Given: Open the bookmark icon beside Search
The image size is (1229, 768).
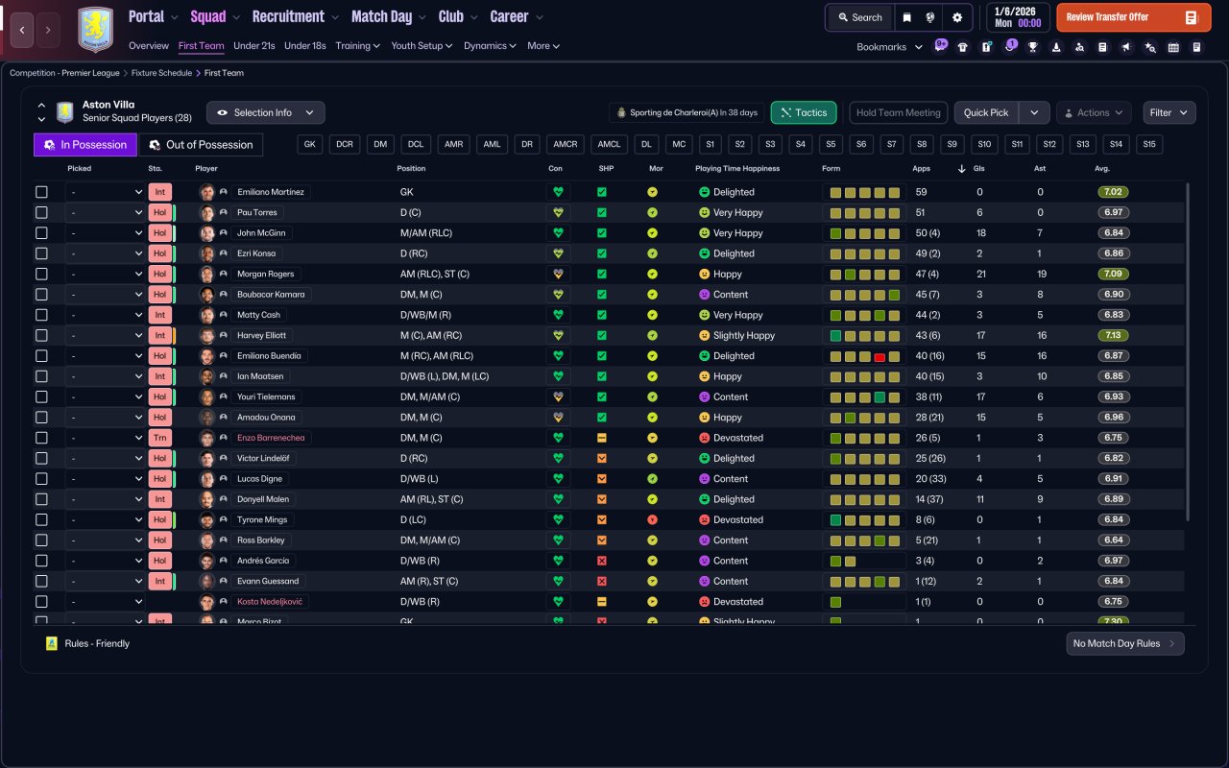Looking at the screenshot, I should pyautogui.click(x=906, y=17).
